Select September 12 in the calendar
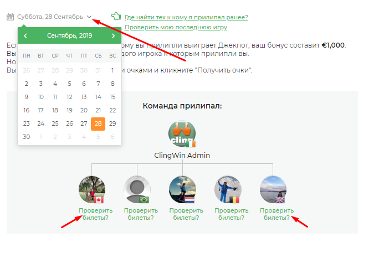The width and height of the screenshot is (379, 258). point(69,97)
